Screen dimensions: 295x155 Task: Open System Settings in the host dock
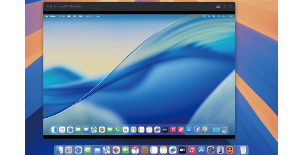(x=211, y=150)
